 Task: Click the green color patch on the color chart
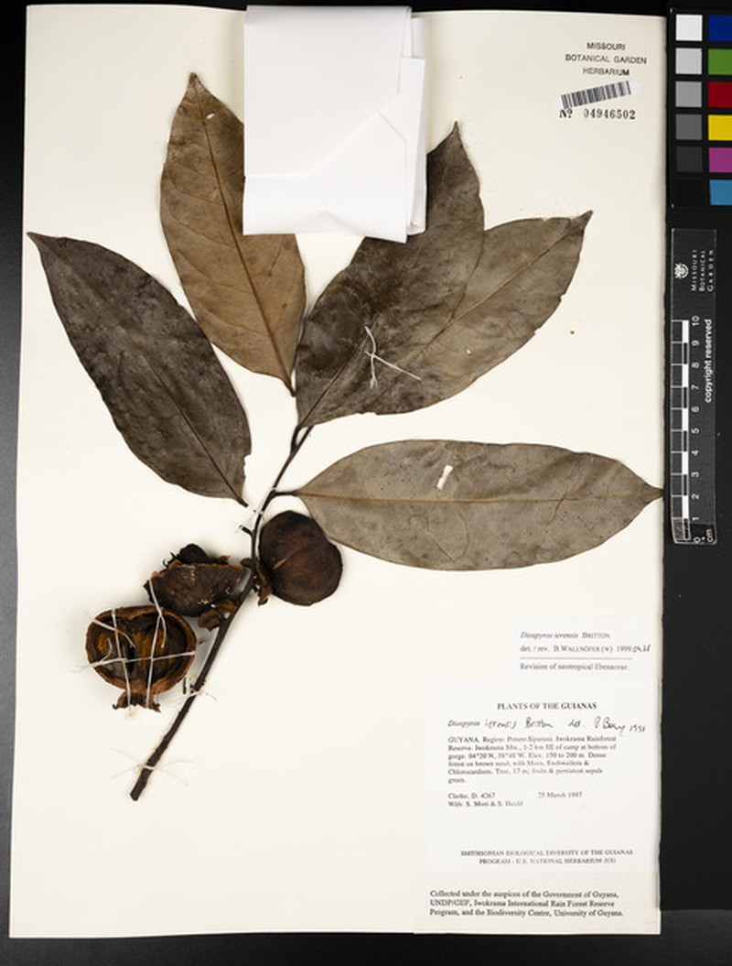click(x=720, y=61)
